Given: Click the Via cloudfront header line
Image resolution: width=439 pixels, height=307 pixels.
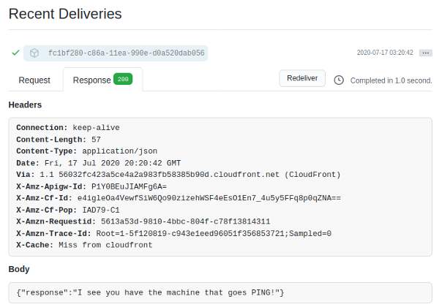Looking at the screenshot, I should tap(179, 175).
